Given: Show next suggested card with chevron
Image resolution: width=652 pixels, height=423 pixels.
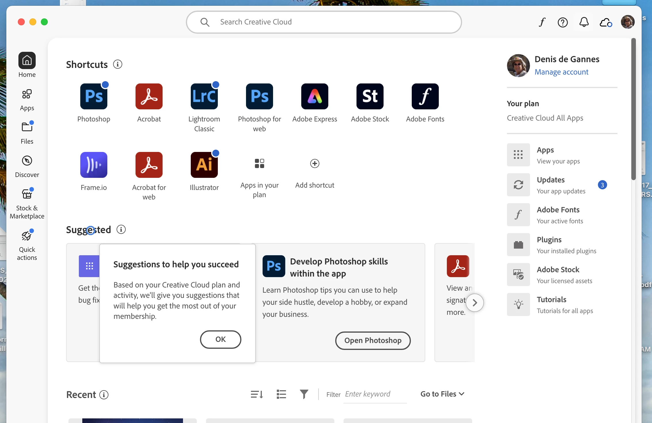Looking at the screenshot, I should (x=474, y=303).
